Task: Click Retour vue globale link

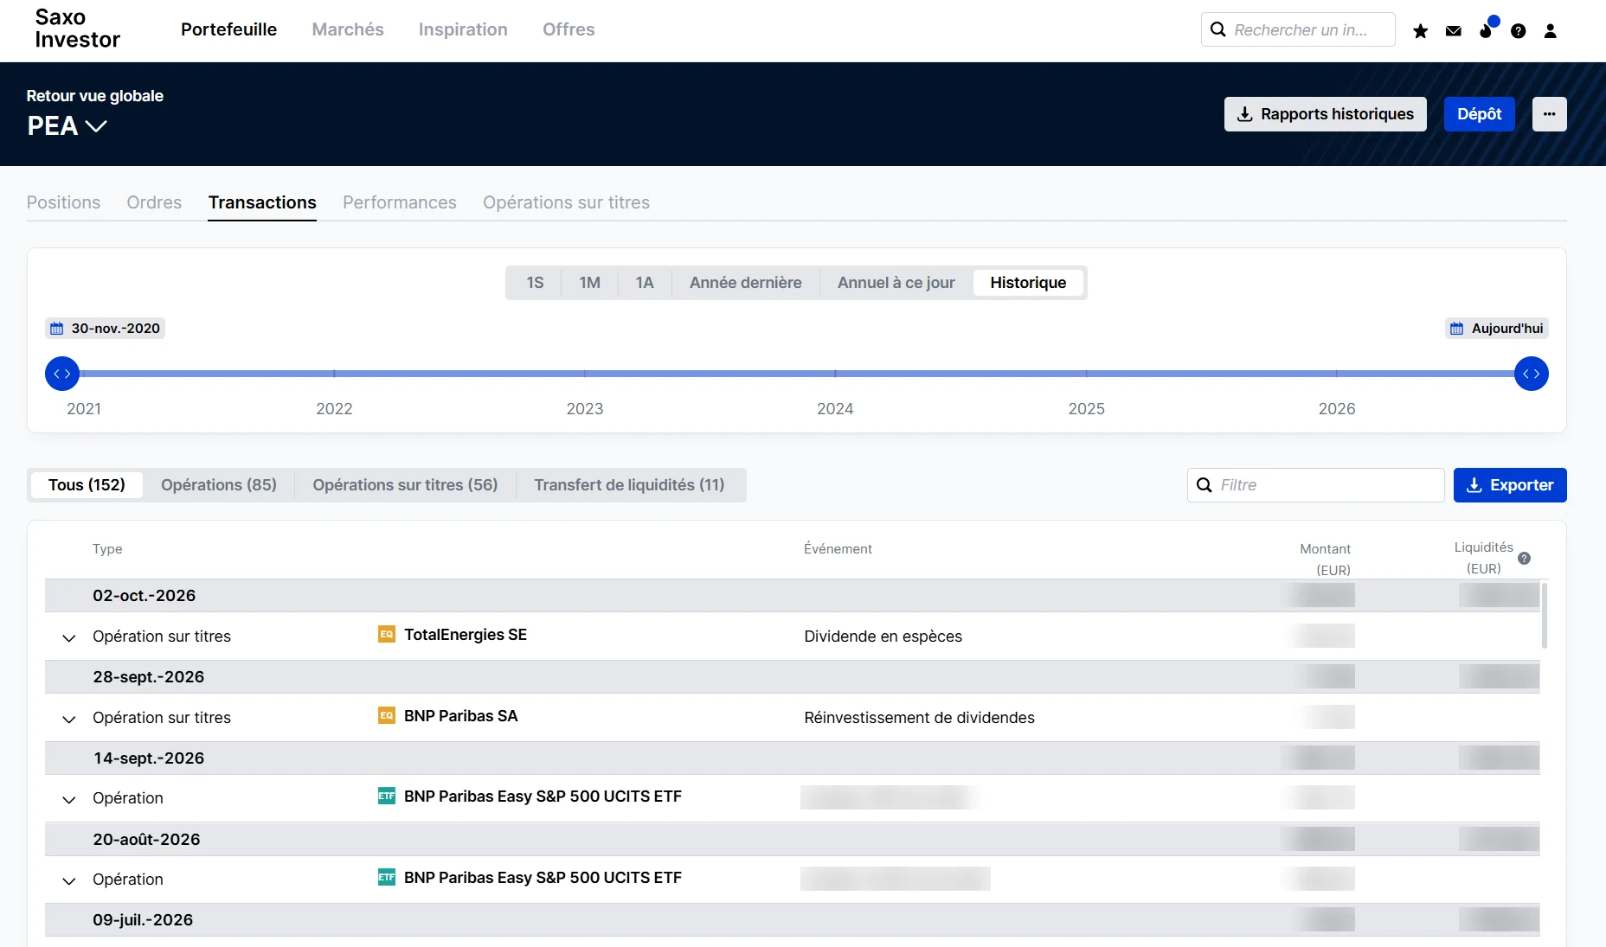Action: coord(95,96)
